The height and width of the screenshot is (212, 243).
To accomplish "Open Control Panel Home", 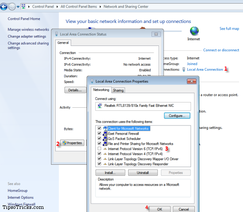I will pyautogui.click(x=24, y=19).
